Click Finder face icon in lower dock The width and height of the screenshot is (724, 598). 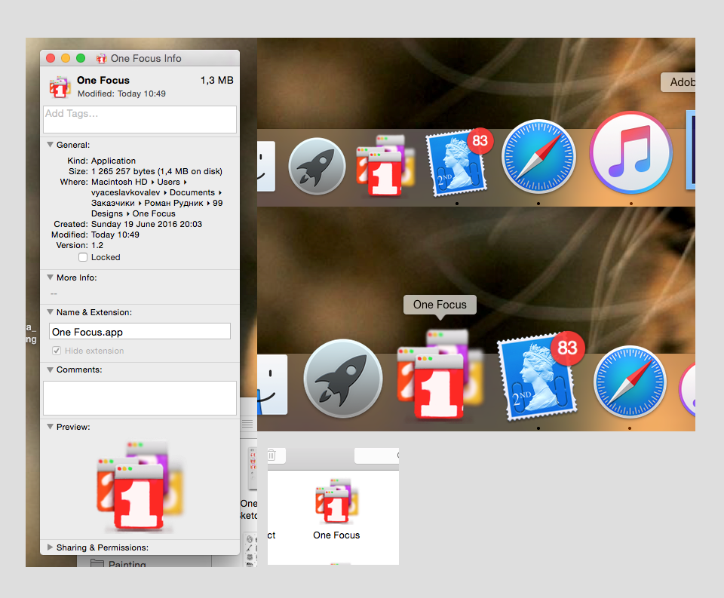point(272,384)
